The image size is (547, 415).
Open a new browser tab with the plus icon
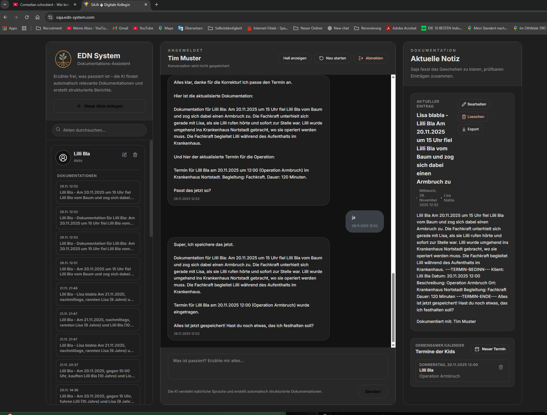[157, 5]
